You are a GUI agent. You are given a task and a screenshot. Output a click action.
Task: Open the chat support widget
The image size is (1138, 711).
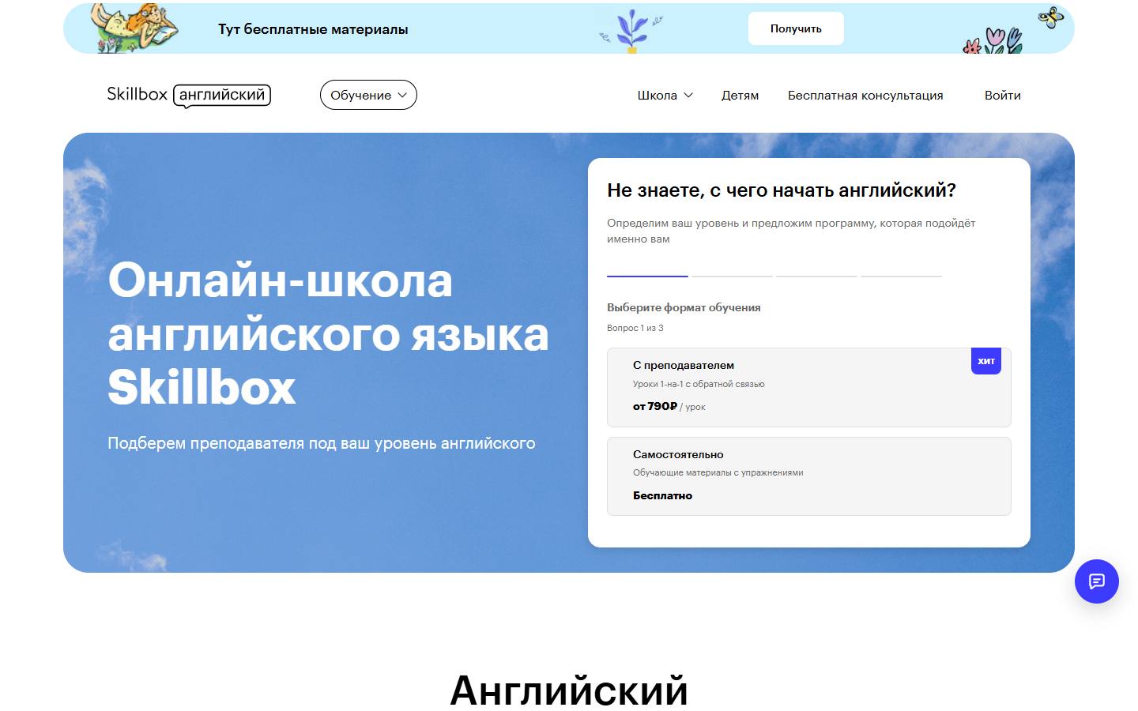1096,581
